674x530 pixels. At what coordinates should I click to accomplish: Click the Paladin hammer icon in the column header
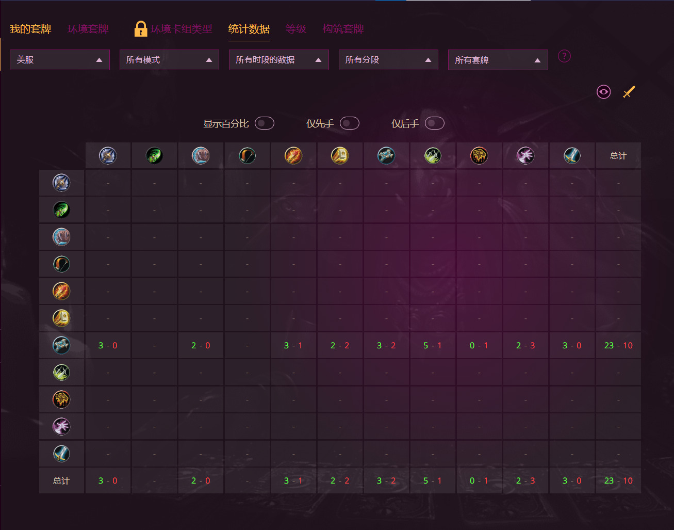click(x=340, y=155)
